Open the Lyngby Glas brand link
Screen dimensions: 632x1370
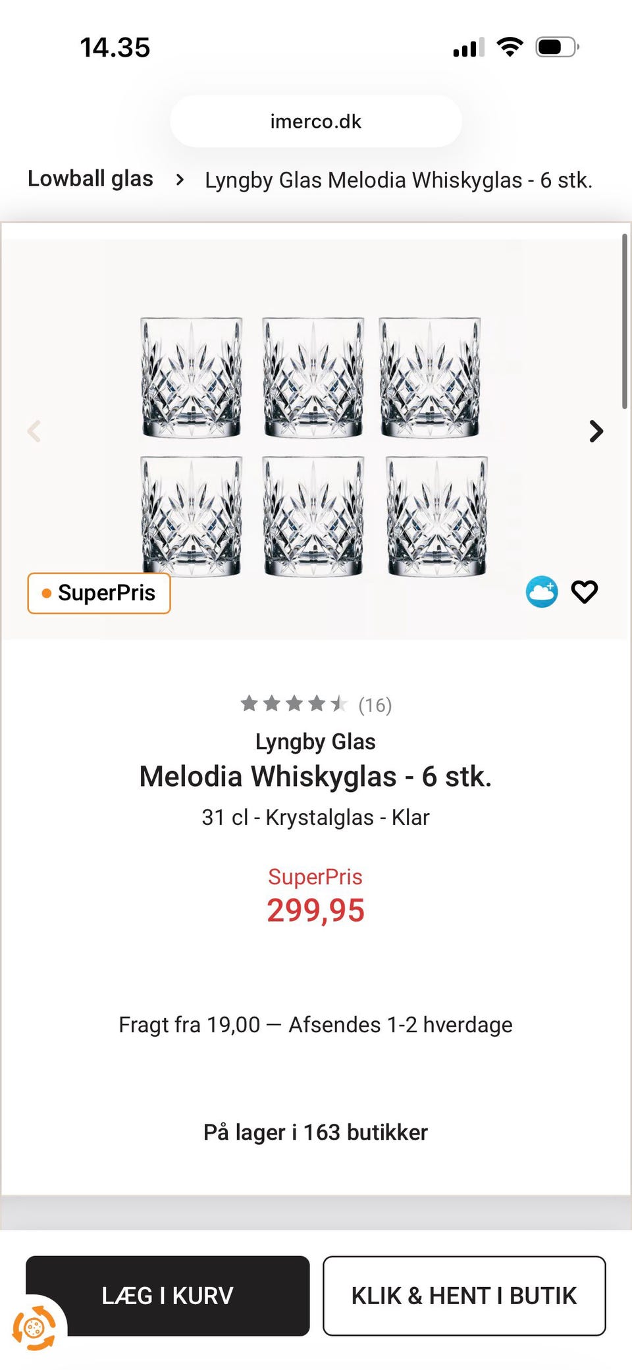tap(315, 742)
